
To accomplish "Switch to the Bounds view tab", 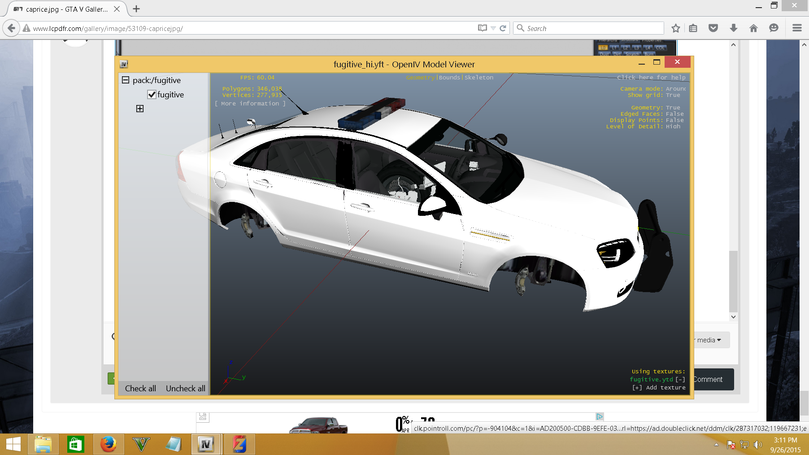I will pos(449,78).
